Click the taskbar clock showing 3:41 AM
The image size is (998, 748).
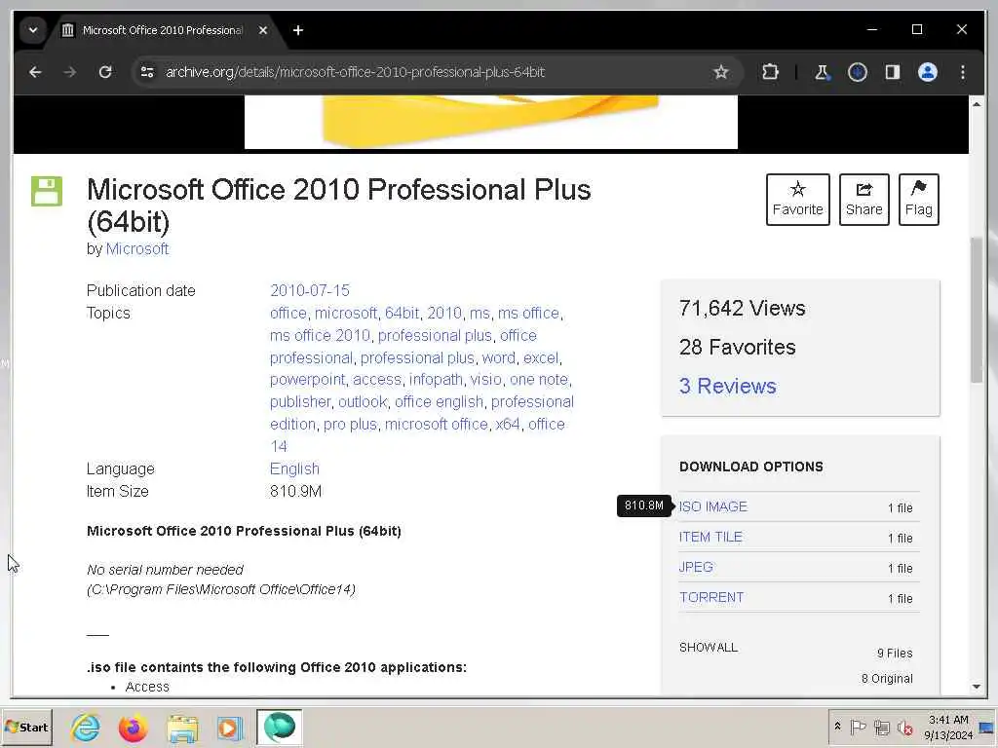[948, 727]
